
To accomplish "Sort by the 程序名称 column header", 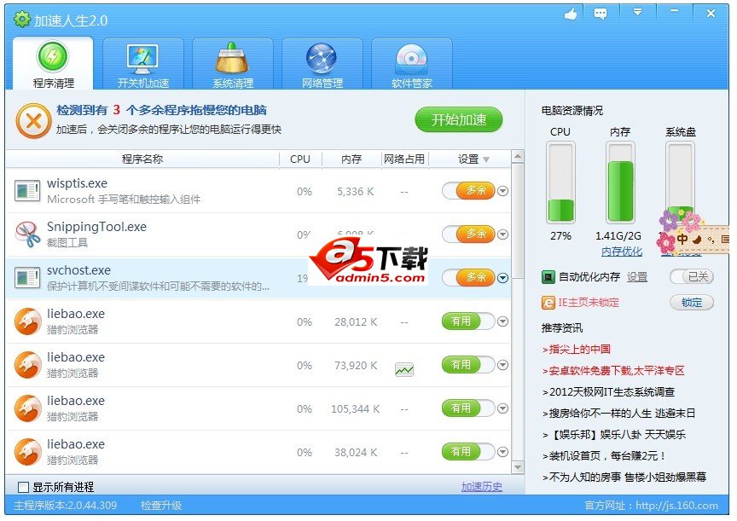I will [x=142, y=159].
